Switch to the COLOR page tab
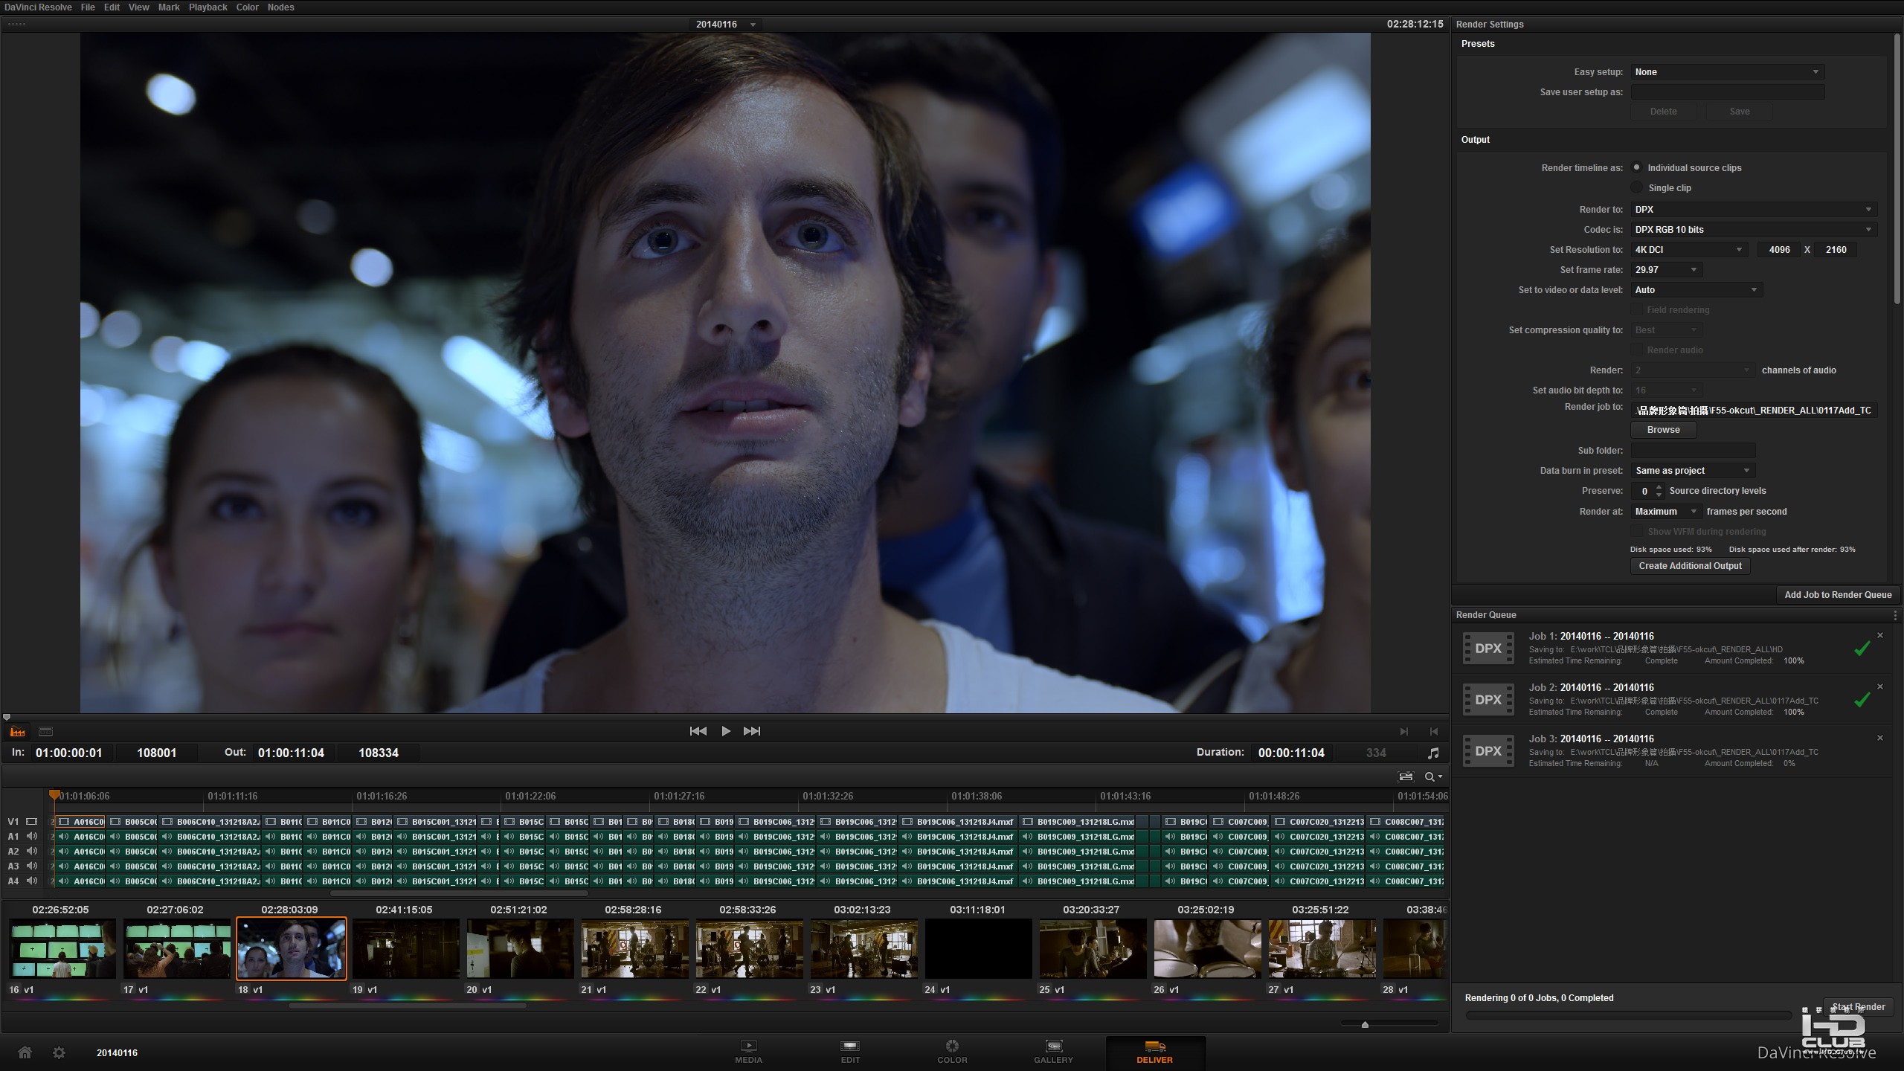 952,1052
